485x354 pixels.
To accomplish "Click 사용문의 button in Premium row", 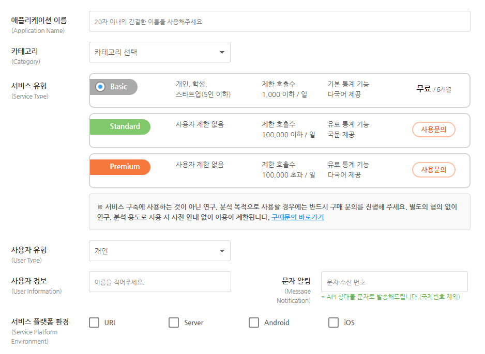I will 433,170.
